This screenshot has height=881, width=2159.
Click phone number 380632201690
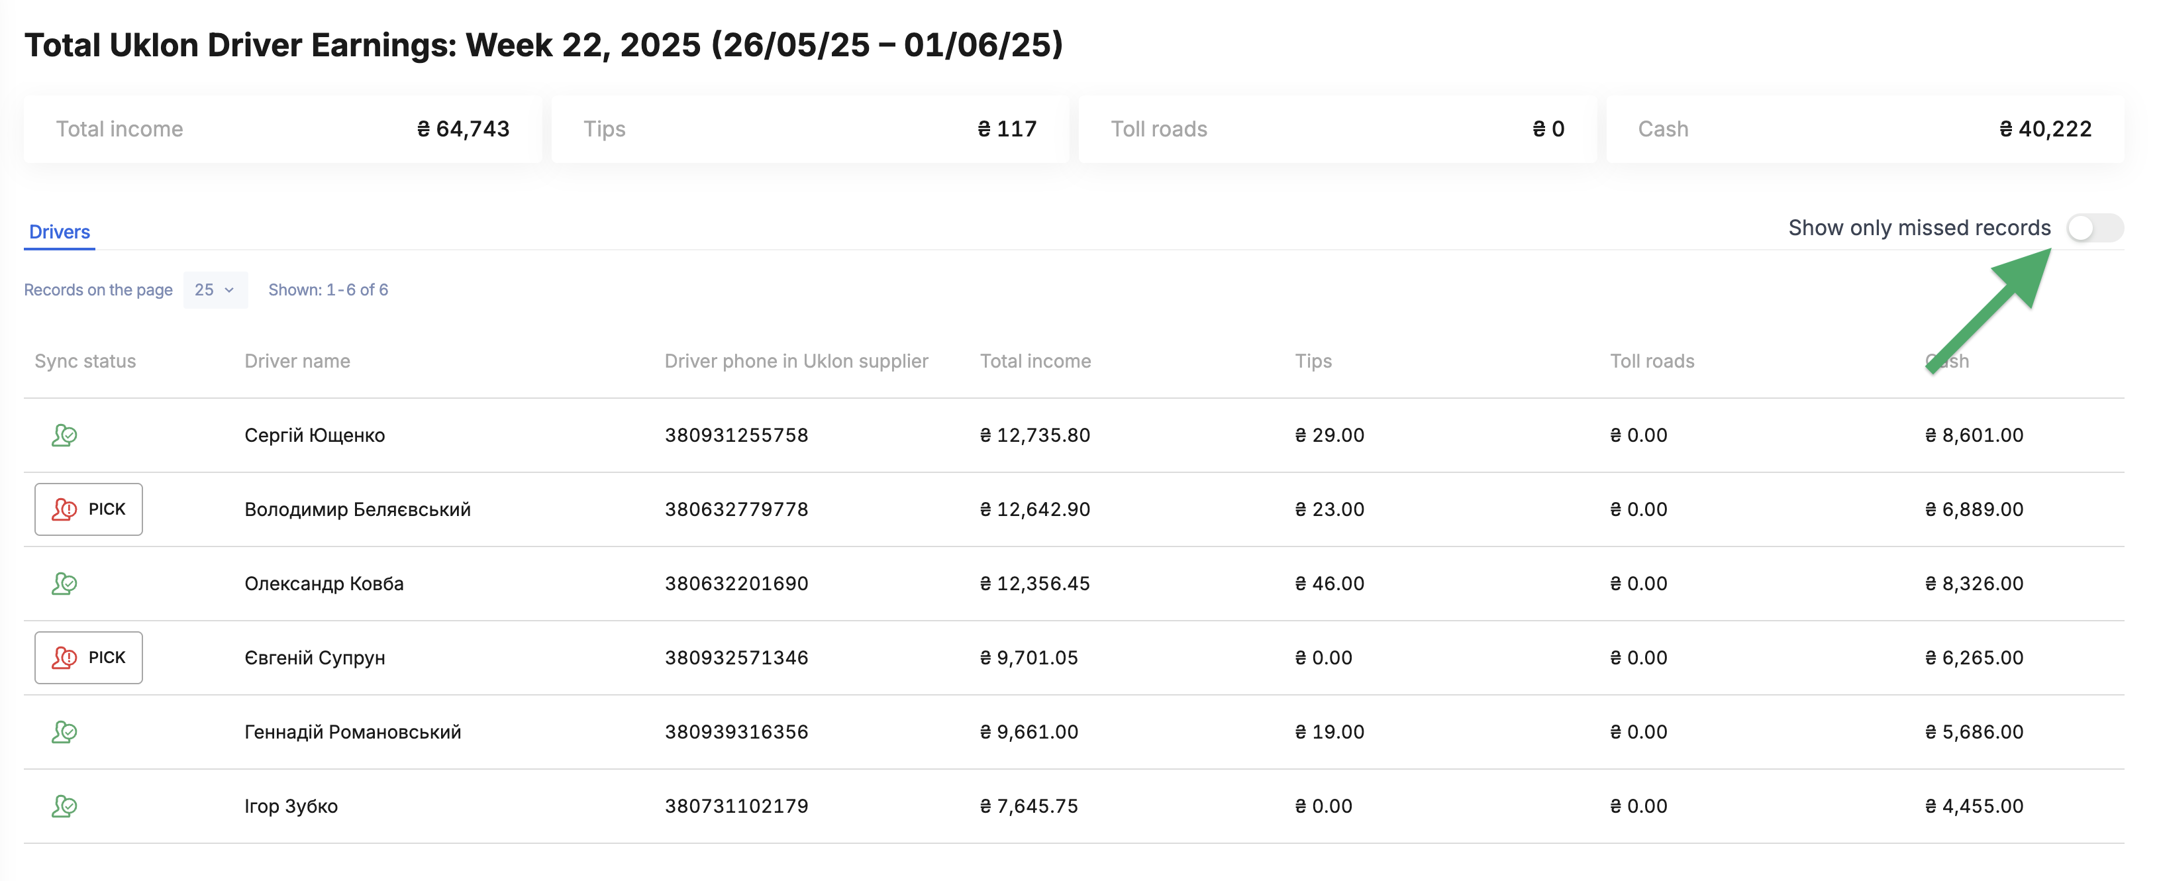click(736, 584)
